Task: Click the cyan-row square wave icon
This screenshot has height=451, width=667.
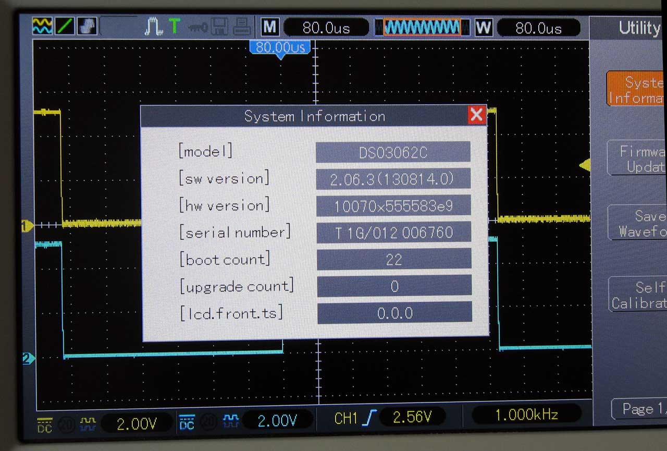Action: (x=230, y=421)
